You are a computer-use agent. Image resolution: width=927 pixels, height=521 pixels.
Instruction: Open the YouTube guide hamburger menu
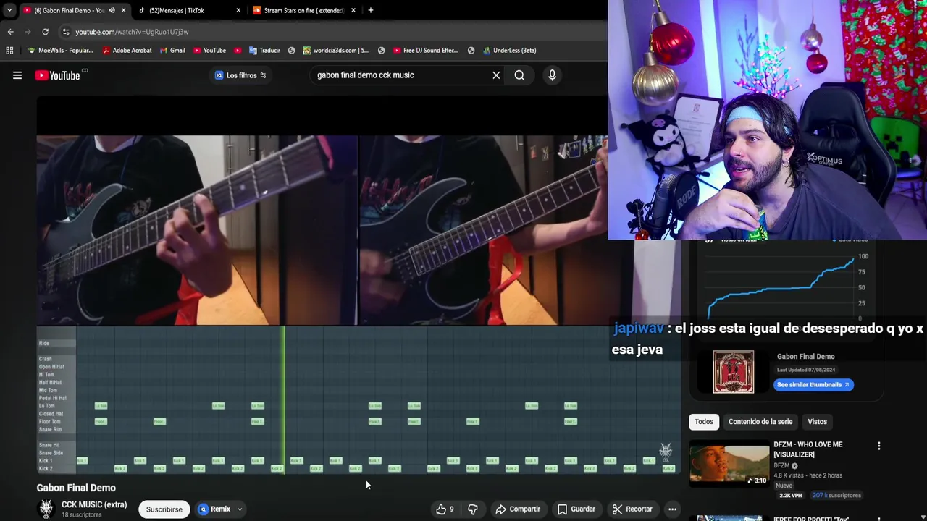pyautogui.click(x=17, y=75)
